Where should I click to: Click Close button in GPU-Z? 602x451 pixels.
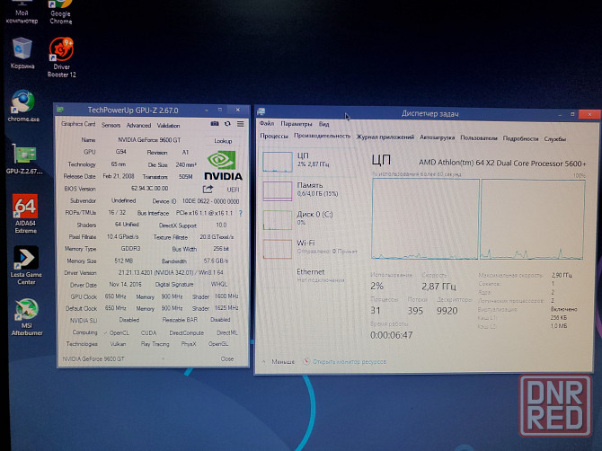227,358
